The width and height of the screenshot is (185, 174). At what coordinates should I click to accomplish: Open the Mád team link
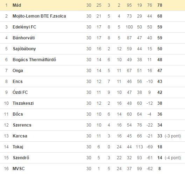tap(17, 5)
